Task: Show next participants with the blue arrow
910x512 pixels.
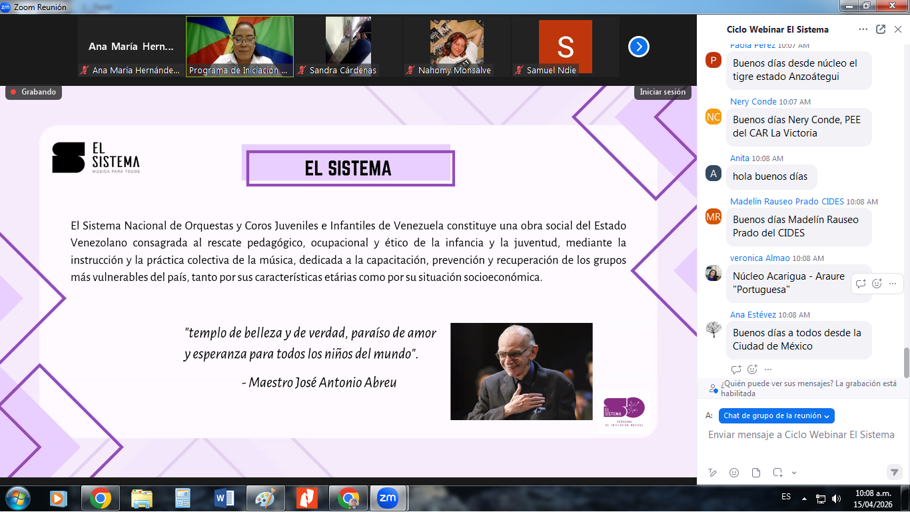Action: (x=638, y=47)
